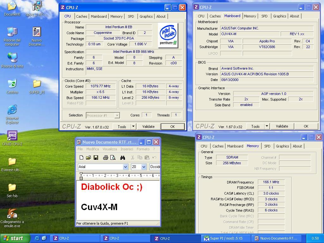Click the system tray clock 0.58

click(x=315, y=238)
